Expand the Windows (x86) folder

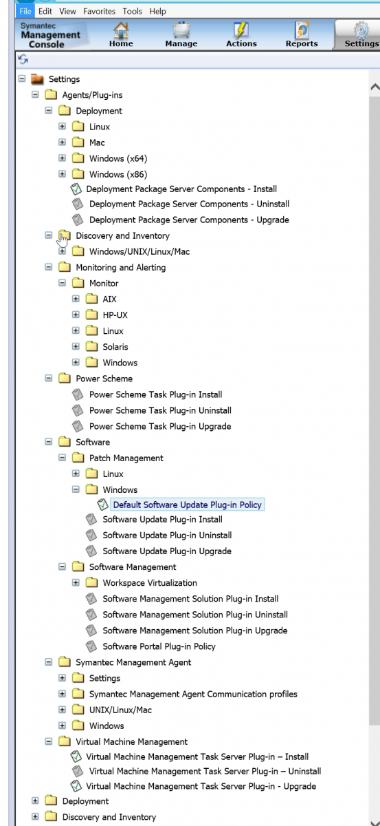coord(62,173)
